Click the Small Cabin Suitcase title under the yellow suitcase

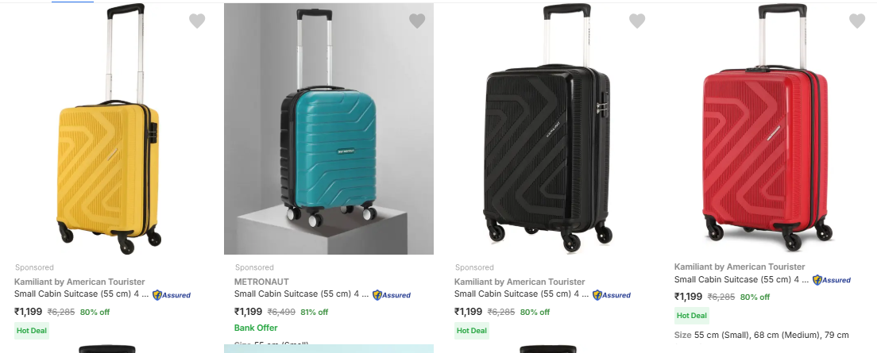pyautogui.click(x=81, y=294)
